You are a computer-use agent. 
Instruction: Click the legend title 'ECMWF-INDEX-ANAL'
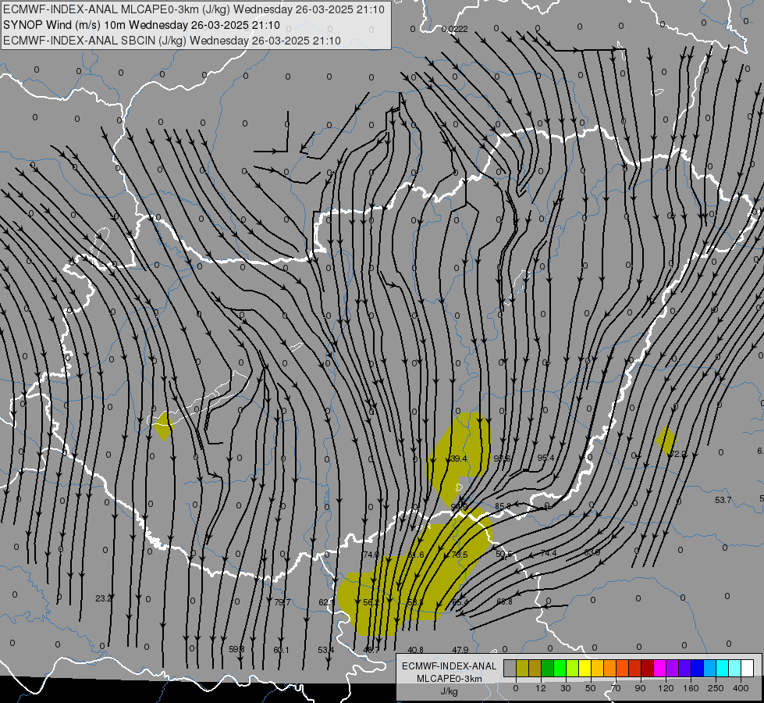450,666
